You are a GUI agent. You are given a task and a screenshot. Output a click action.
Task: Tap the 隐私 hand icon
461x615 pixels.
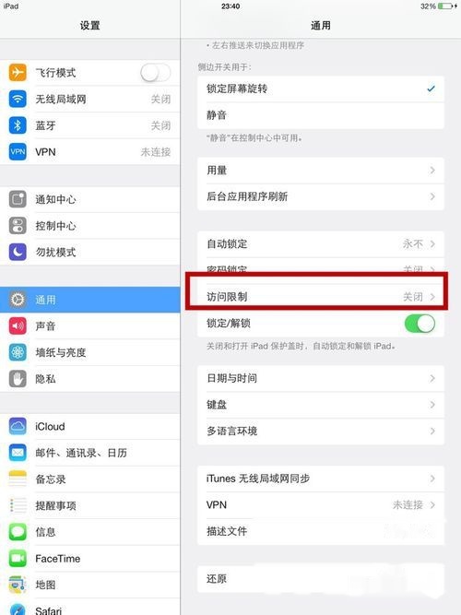tap(18, 379)
